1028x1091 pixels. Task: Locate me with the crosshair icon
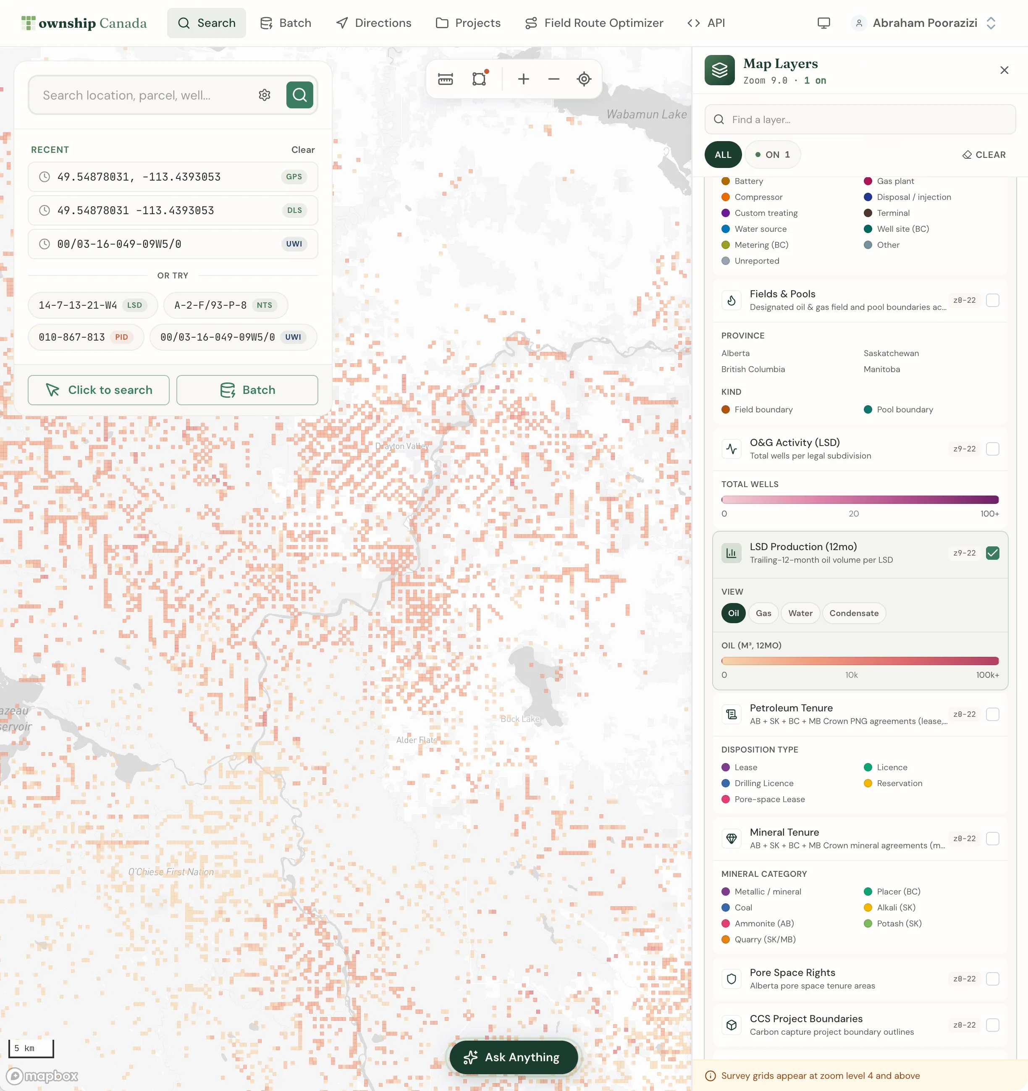pyautogui.click(x=584, y=79)
